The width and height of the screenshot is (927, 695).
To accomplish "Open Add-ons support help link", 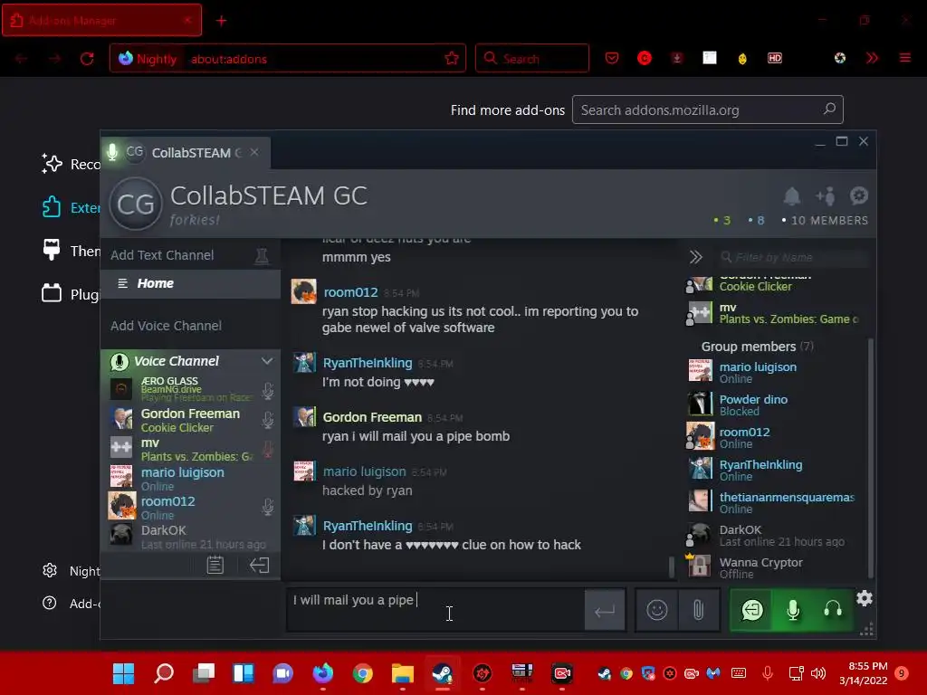I will click(71, 604).
